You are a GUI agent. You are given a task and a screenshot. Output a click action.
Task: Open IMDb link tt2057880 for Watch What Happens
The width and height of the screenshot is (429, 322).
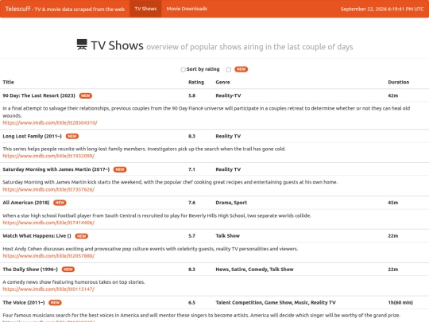48,256
